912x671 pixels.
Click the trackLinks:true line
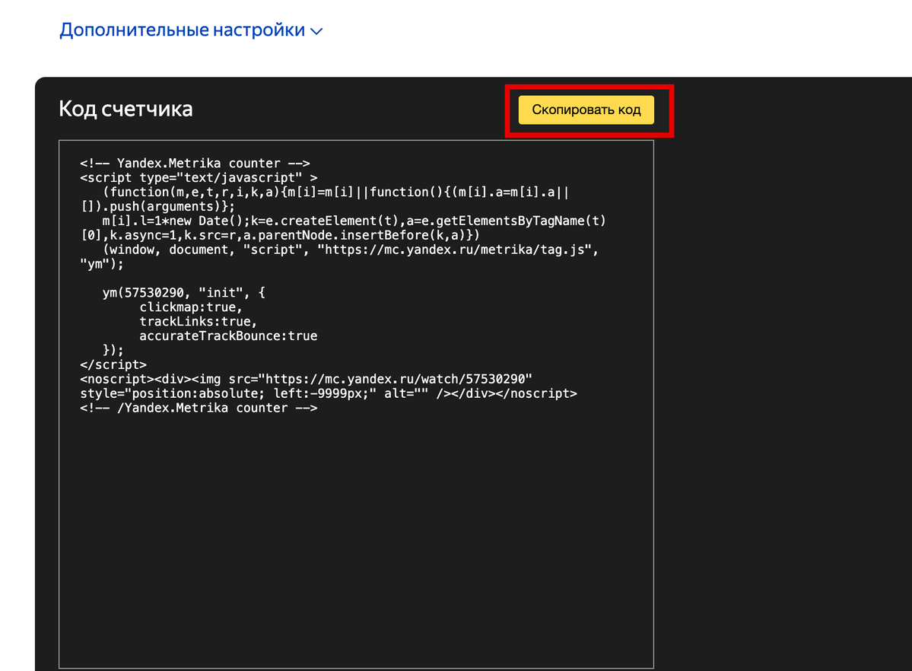[x=199, y=321]
